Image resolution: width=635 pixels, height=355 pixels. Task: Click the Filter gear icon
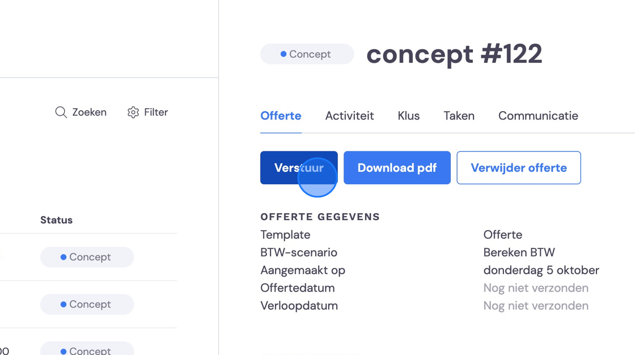[133, 112]
